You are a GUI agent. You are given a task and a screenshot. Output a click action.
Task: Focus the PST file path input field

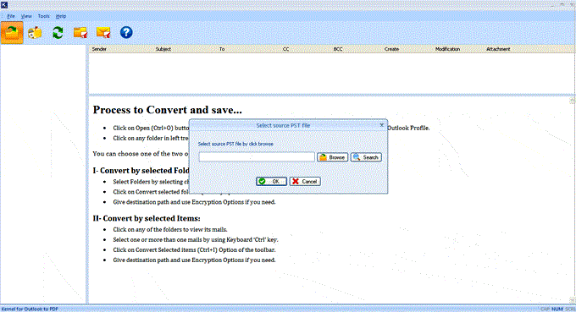click(x=257, y=157)
